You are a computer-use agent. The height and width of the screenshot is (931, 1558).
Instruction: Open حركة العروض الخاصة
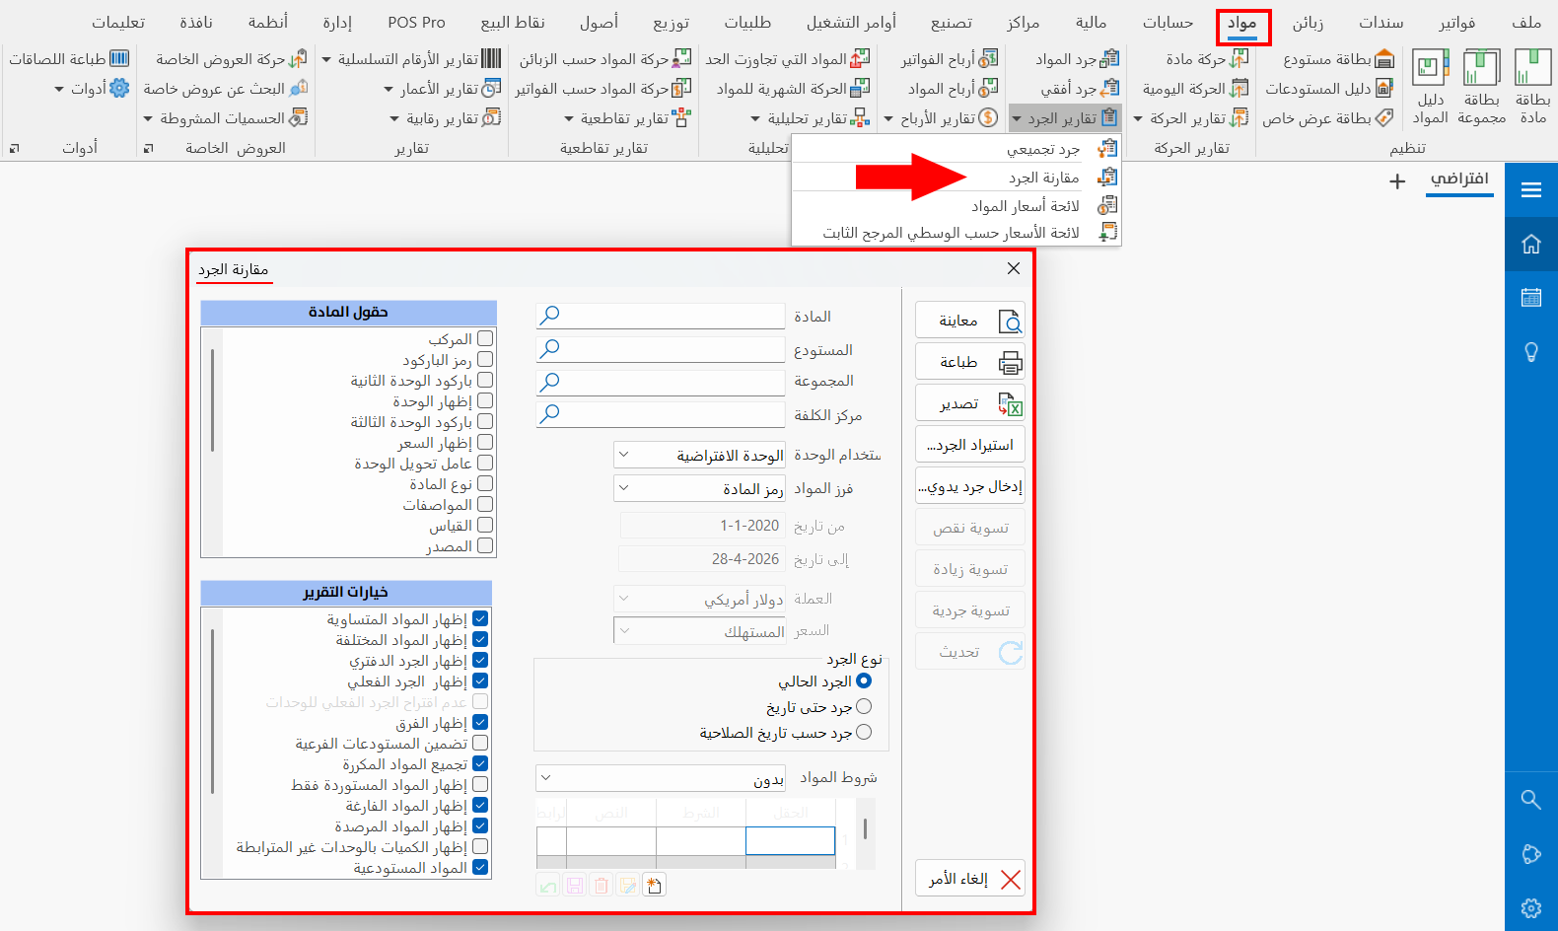pos(231,59)
